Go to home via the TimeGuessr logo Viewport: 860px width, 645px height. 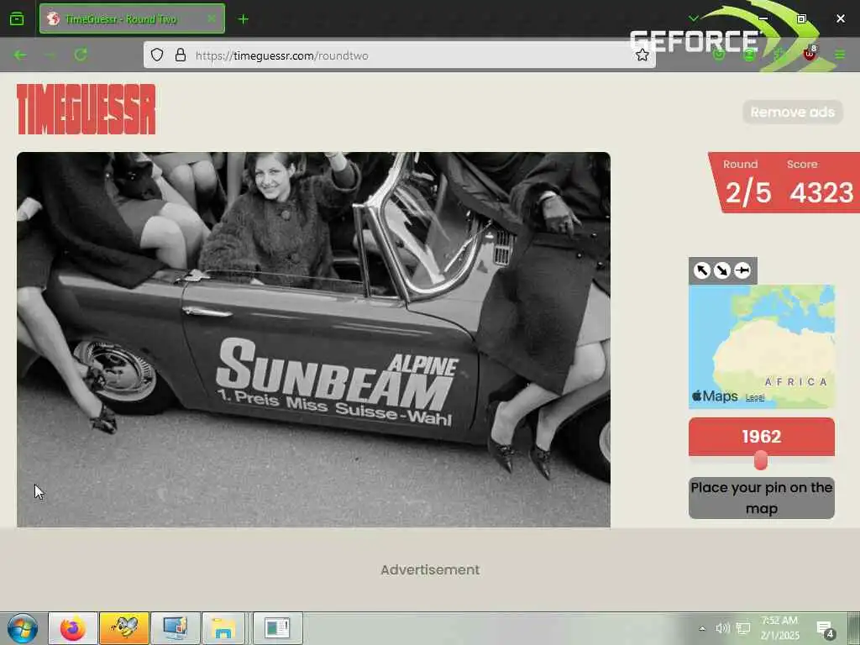87,109
